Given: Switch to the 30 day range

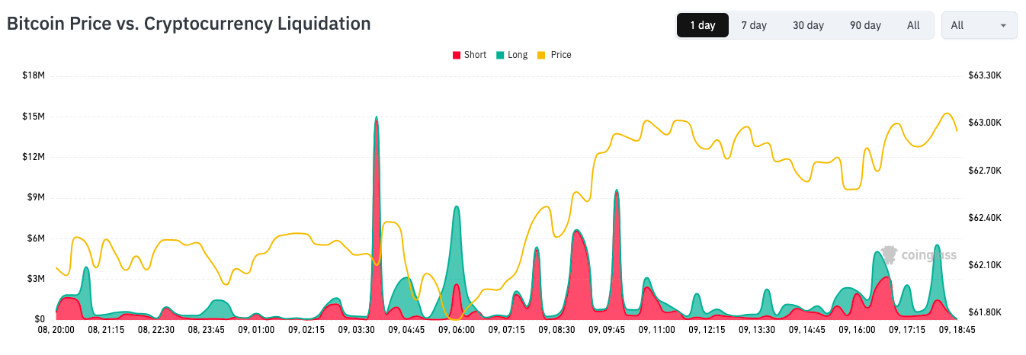Looking at the screenshot, I should [808, 25].
